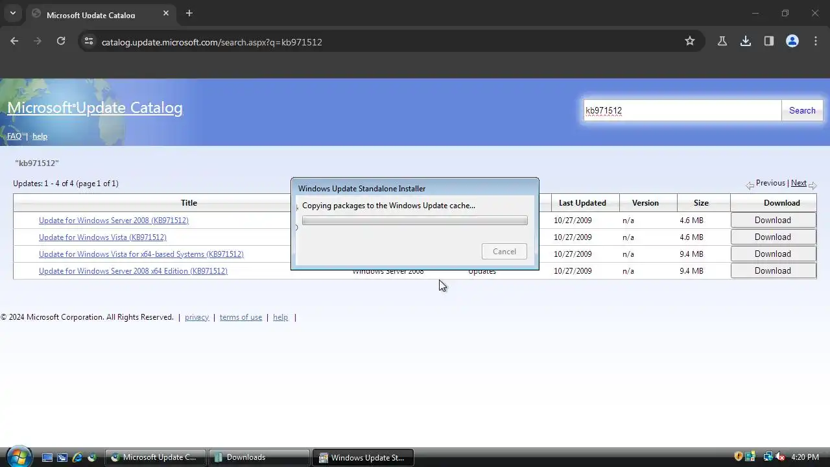The height and width of the screenshot is (467, 830).
Task: Sort results by Title column header
Action: [x=189, y=203]
